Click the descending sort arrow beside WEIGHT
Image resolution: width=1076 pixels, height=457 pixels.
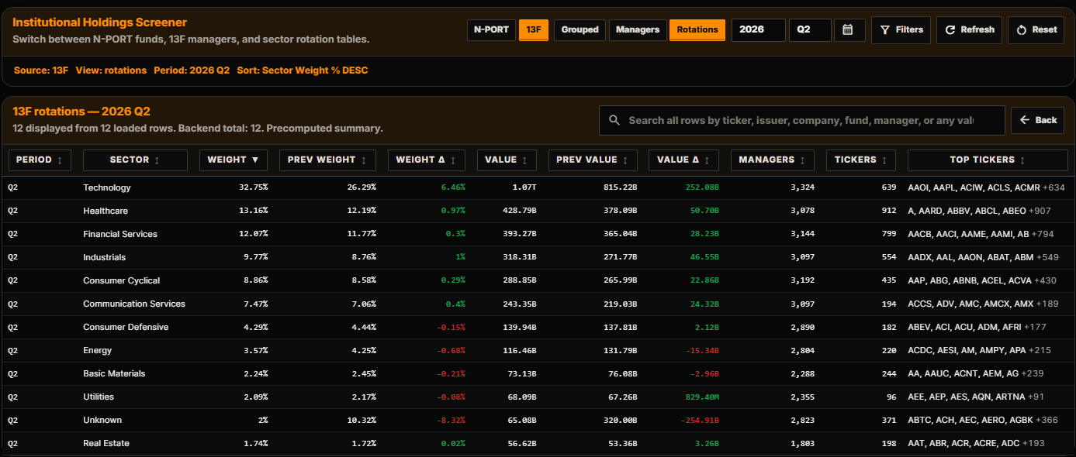[254, 160]
